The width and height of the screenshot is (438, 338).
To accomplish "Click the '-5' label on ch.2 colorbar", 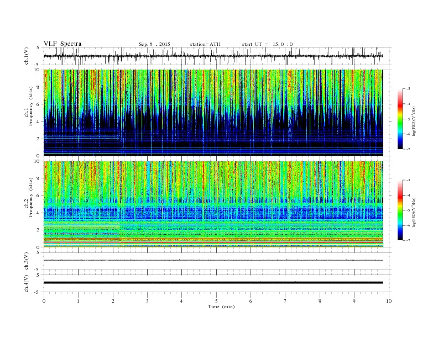I will tap(408, 210).
